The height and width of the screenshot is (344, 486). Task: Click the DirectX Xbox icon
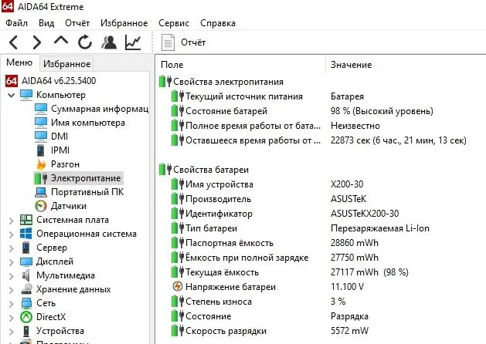pyautogui.click(x=26, y=317)
